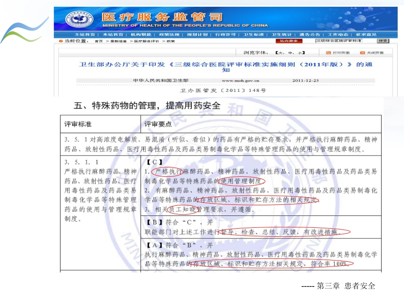Click the publication date 2011-12-23
This screenshot has height=303, width=404.
point(305,81)
